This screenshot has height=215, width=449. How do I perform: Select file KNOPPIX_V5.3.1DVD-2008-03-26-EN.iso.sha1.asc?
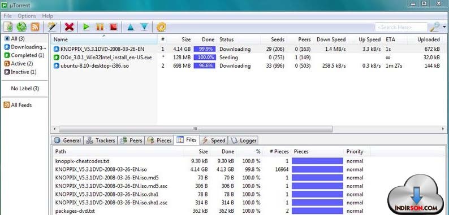click(x=111, y=203)
